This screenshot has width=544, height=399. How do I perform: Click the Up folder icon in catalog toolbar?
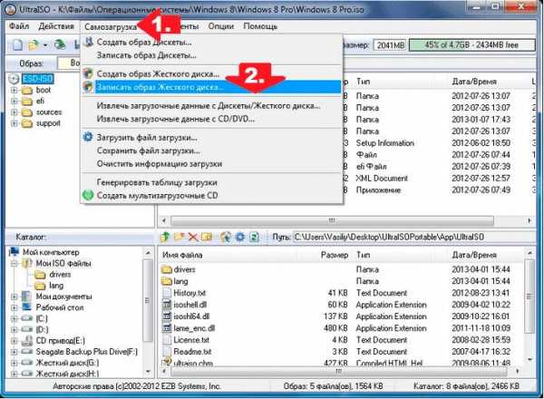tap(165, 237)
